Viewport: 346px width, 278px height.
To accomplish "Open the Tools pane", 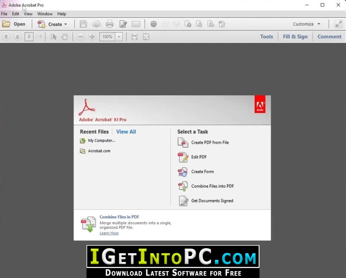I will [266, 37].
